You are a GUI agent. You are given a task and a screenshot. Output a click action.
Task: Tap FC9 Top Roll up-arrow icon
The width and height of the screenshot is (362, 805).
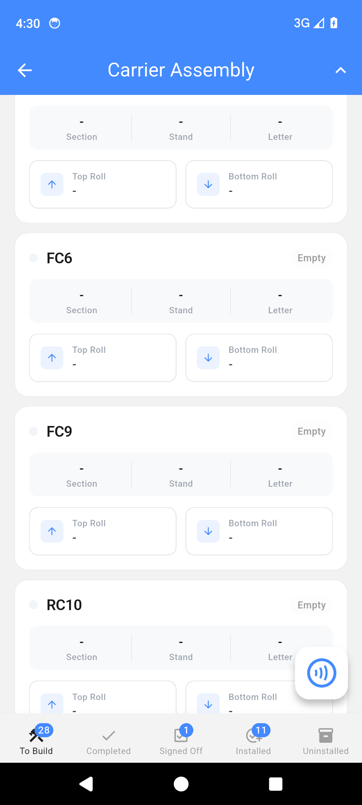point(52,531)
